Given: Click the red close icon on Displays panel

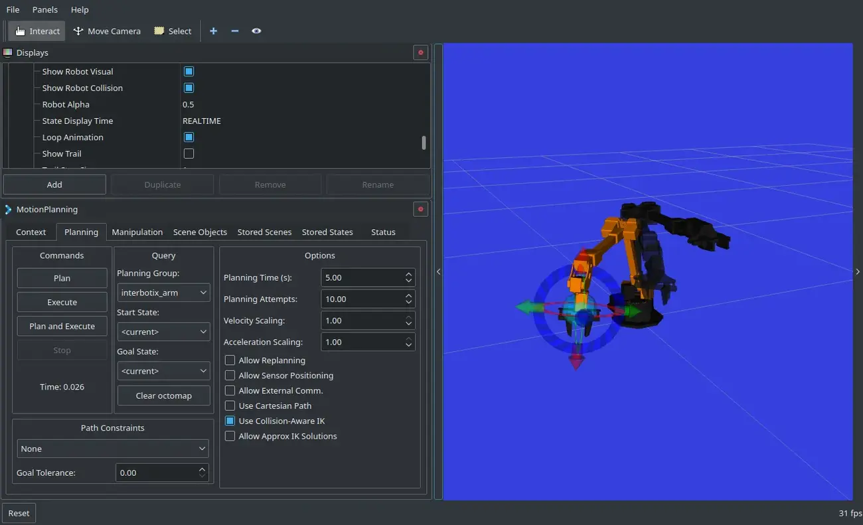Looking at the screenshot, I should 420,52.
